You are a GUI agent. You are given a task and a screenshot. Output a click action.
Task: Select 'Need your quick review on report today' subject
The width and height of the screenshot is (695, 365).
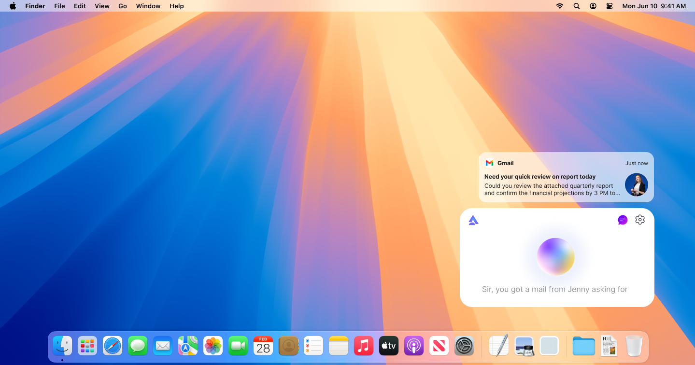[x=539, y=177]
